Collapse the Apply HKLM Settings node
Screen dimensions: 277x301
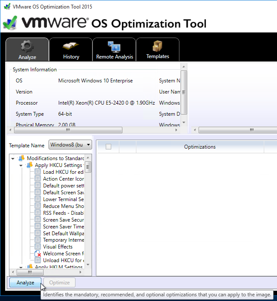click(21, 267)
